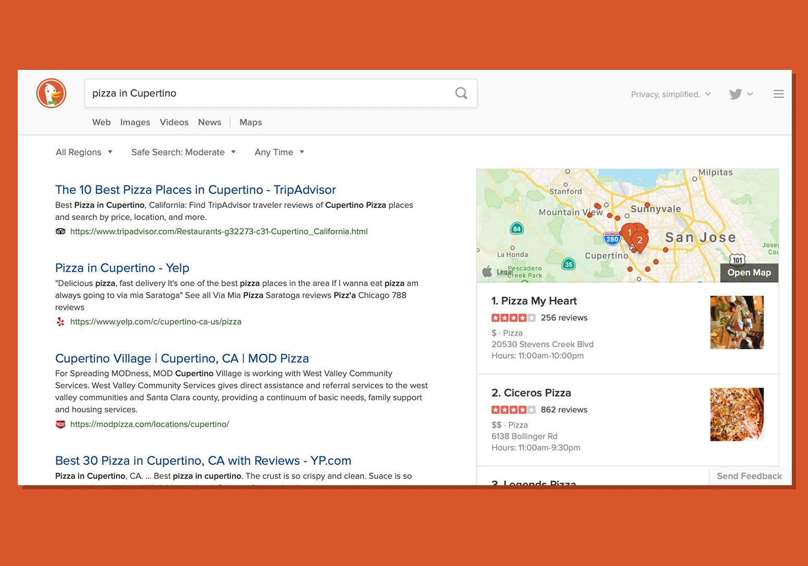Switch to the Maps tab
808x566 pixels.
tap(251, 122)
